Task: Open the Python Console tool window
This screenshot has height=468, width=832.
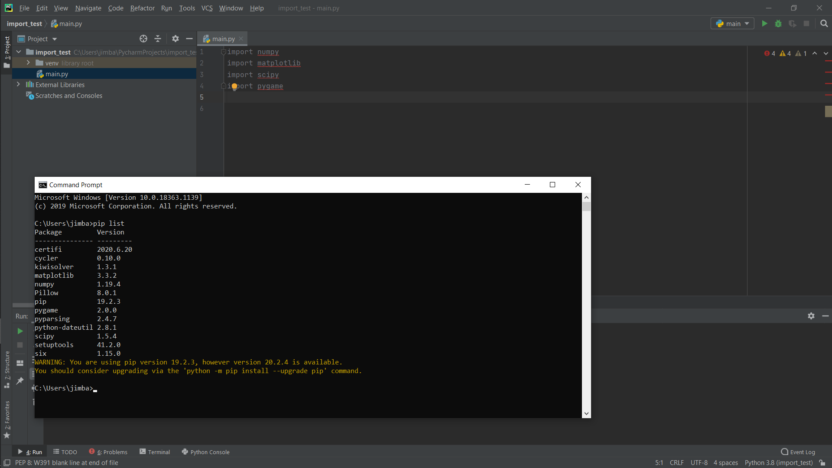Action: click(x=206, y=452)
